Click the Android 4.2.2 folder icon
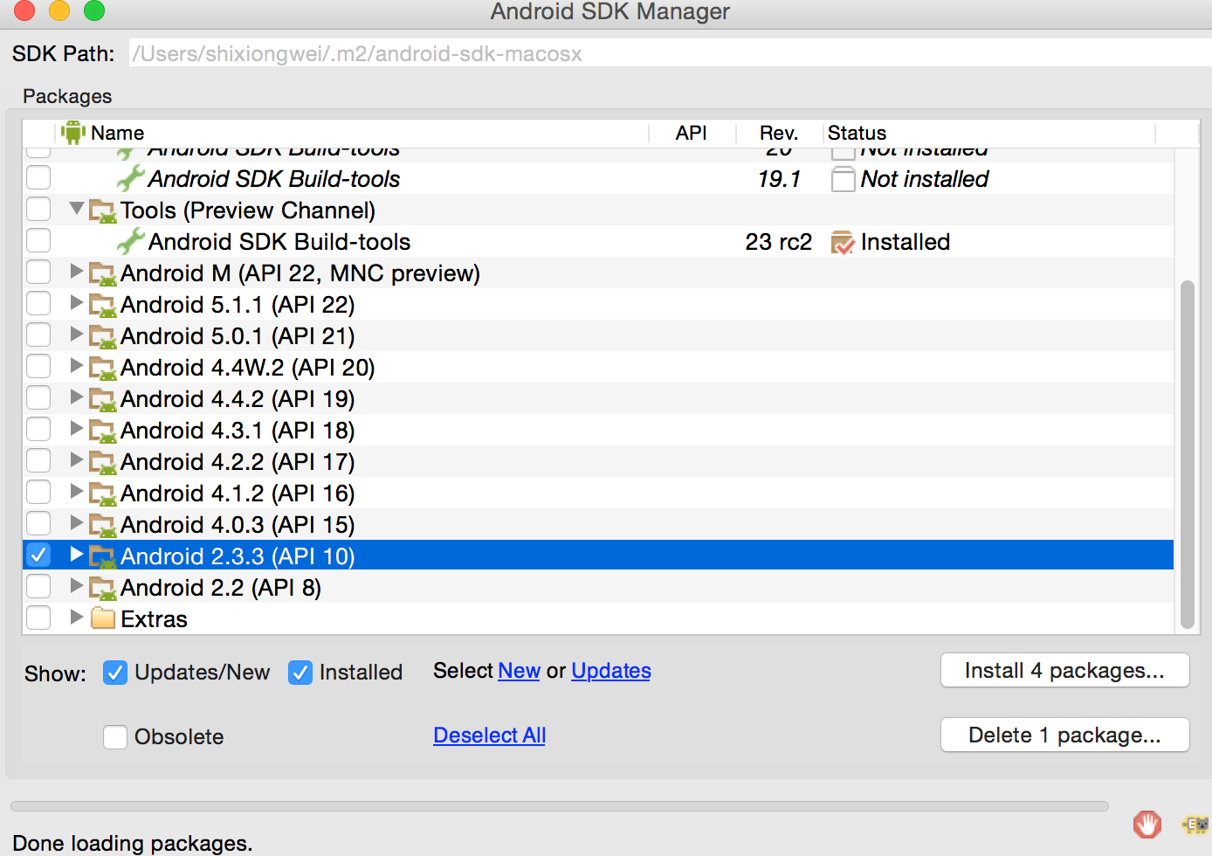 pos(103,462)
